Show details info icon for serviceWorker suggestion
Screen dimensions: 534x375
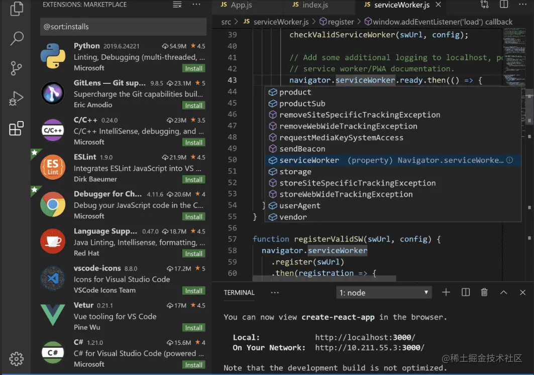tap(509, 160)
